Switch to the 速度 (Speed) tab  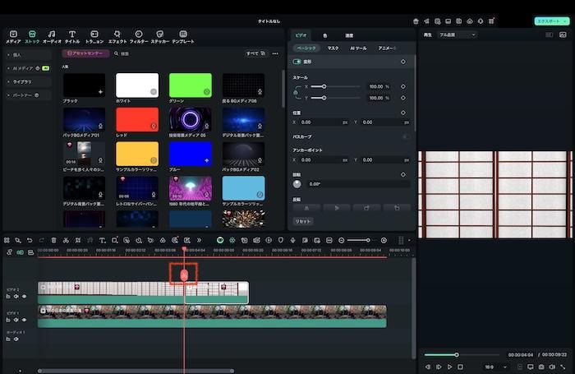348,35
